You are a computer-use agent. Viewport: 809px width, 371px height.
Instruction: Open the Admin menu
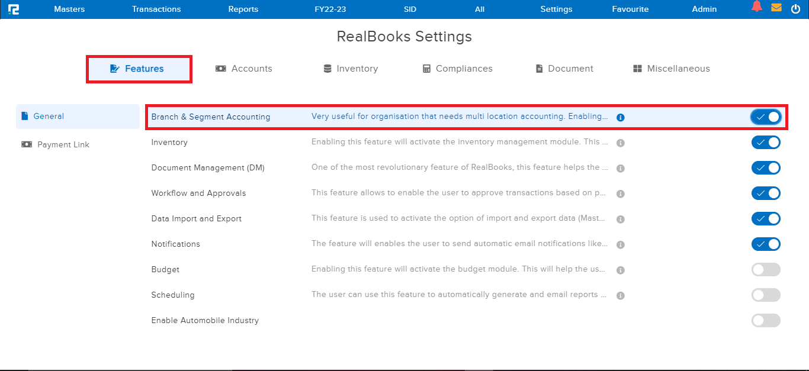tap(704, 9)
